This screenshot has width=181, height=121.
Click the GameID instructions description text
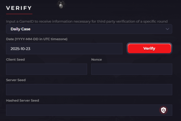point(86,21)
